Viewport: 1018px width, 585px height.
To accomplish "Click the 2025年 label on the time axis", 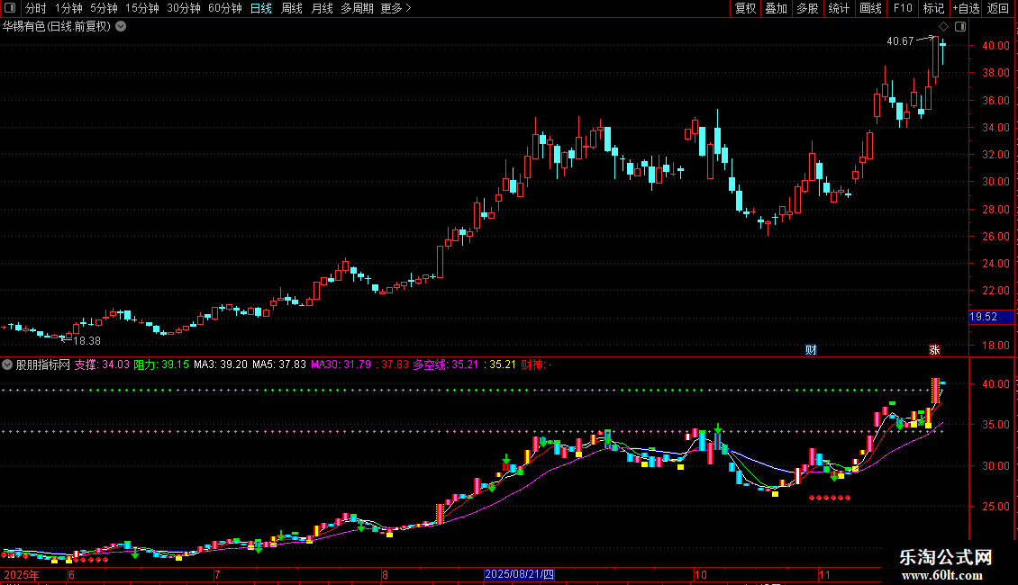I will tap(22, 574).
